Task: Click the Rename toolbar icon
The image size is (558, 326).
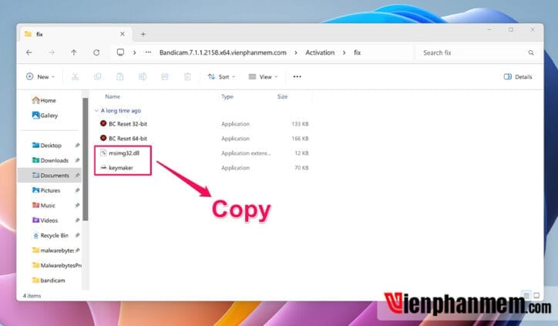Action: (143, 76)
